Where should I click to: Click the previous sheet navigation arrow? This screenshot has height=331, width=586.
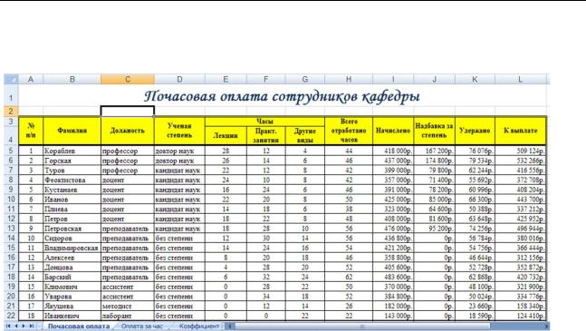(16, 326)
